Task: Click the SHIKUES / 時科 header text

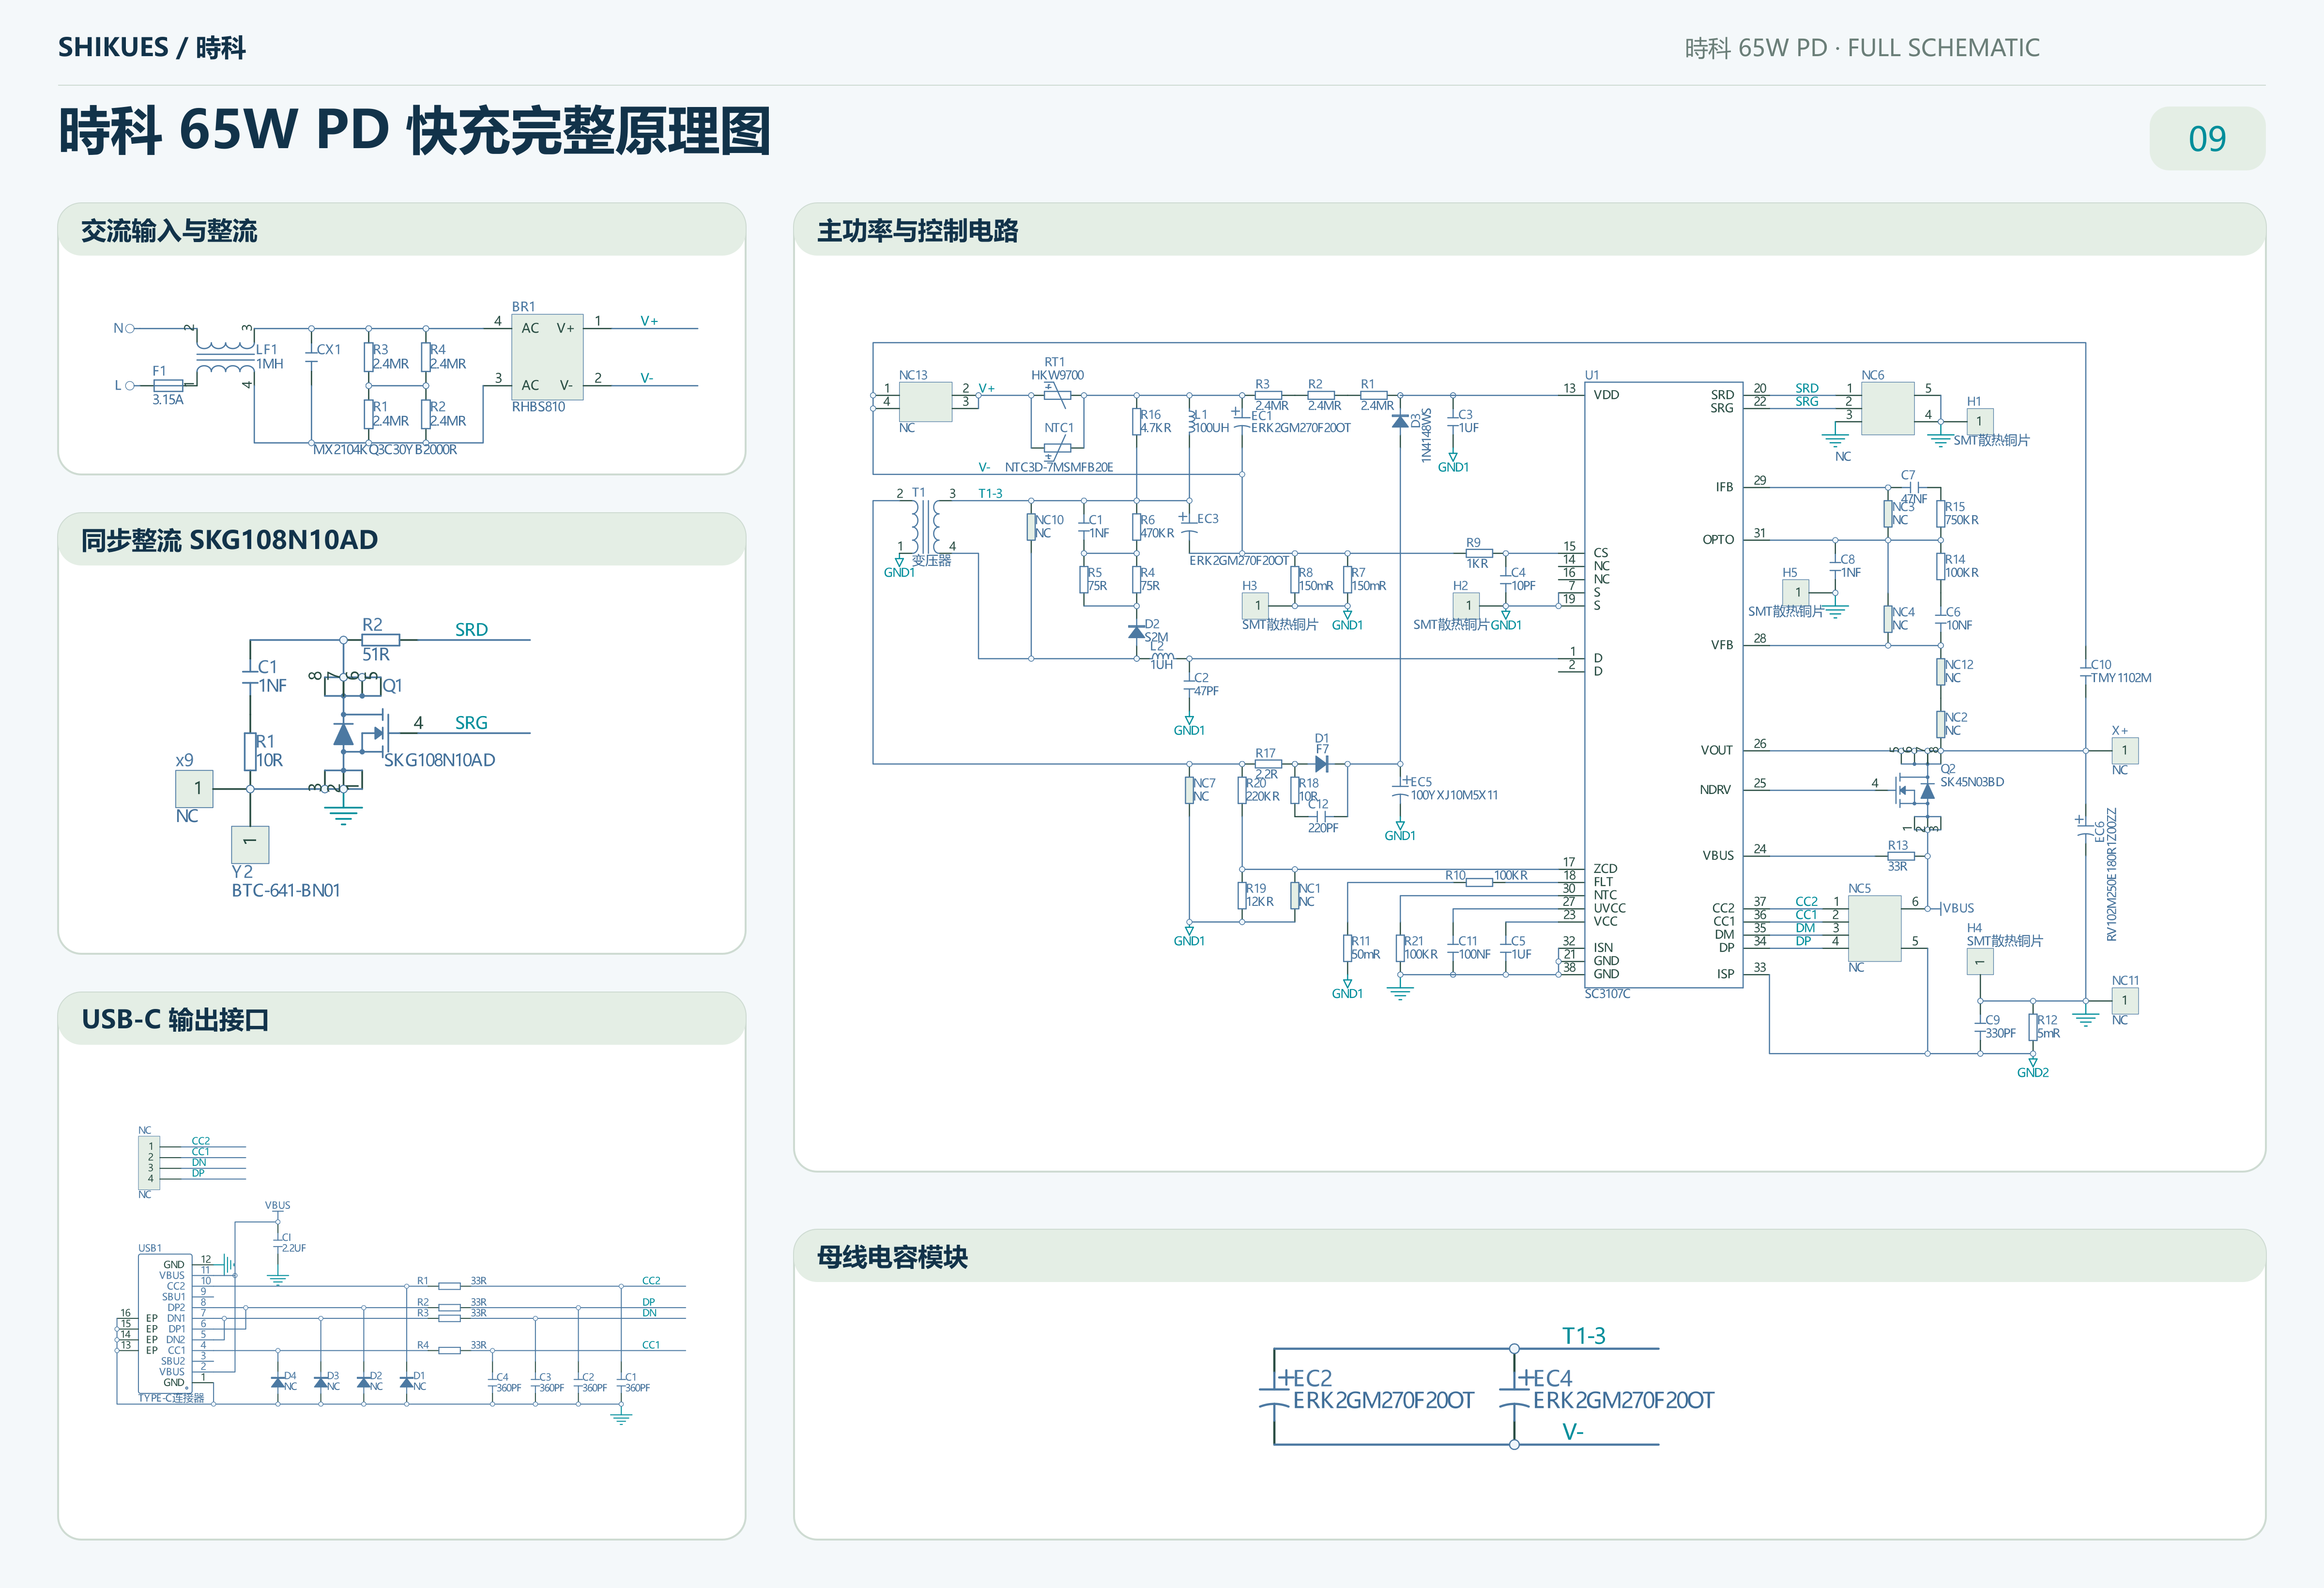Action: click(x=152, y=47)
